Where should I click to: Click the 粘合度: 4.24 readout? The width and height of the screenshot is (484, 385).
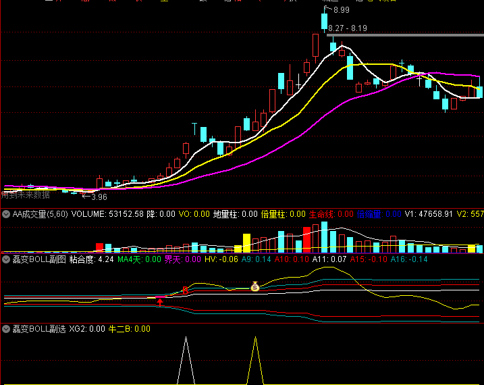click(91, 259)
